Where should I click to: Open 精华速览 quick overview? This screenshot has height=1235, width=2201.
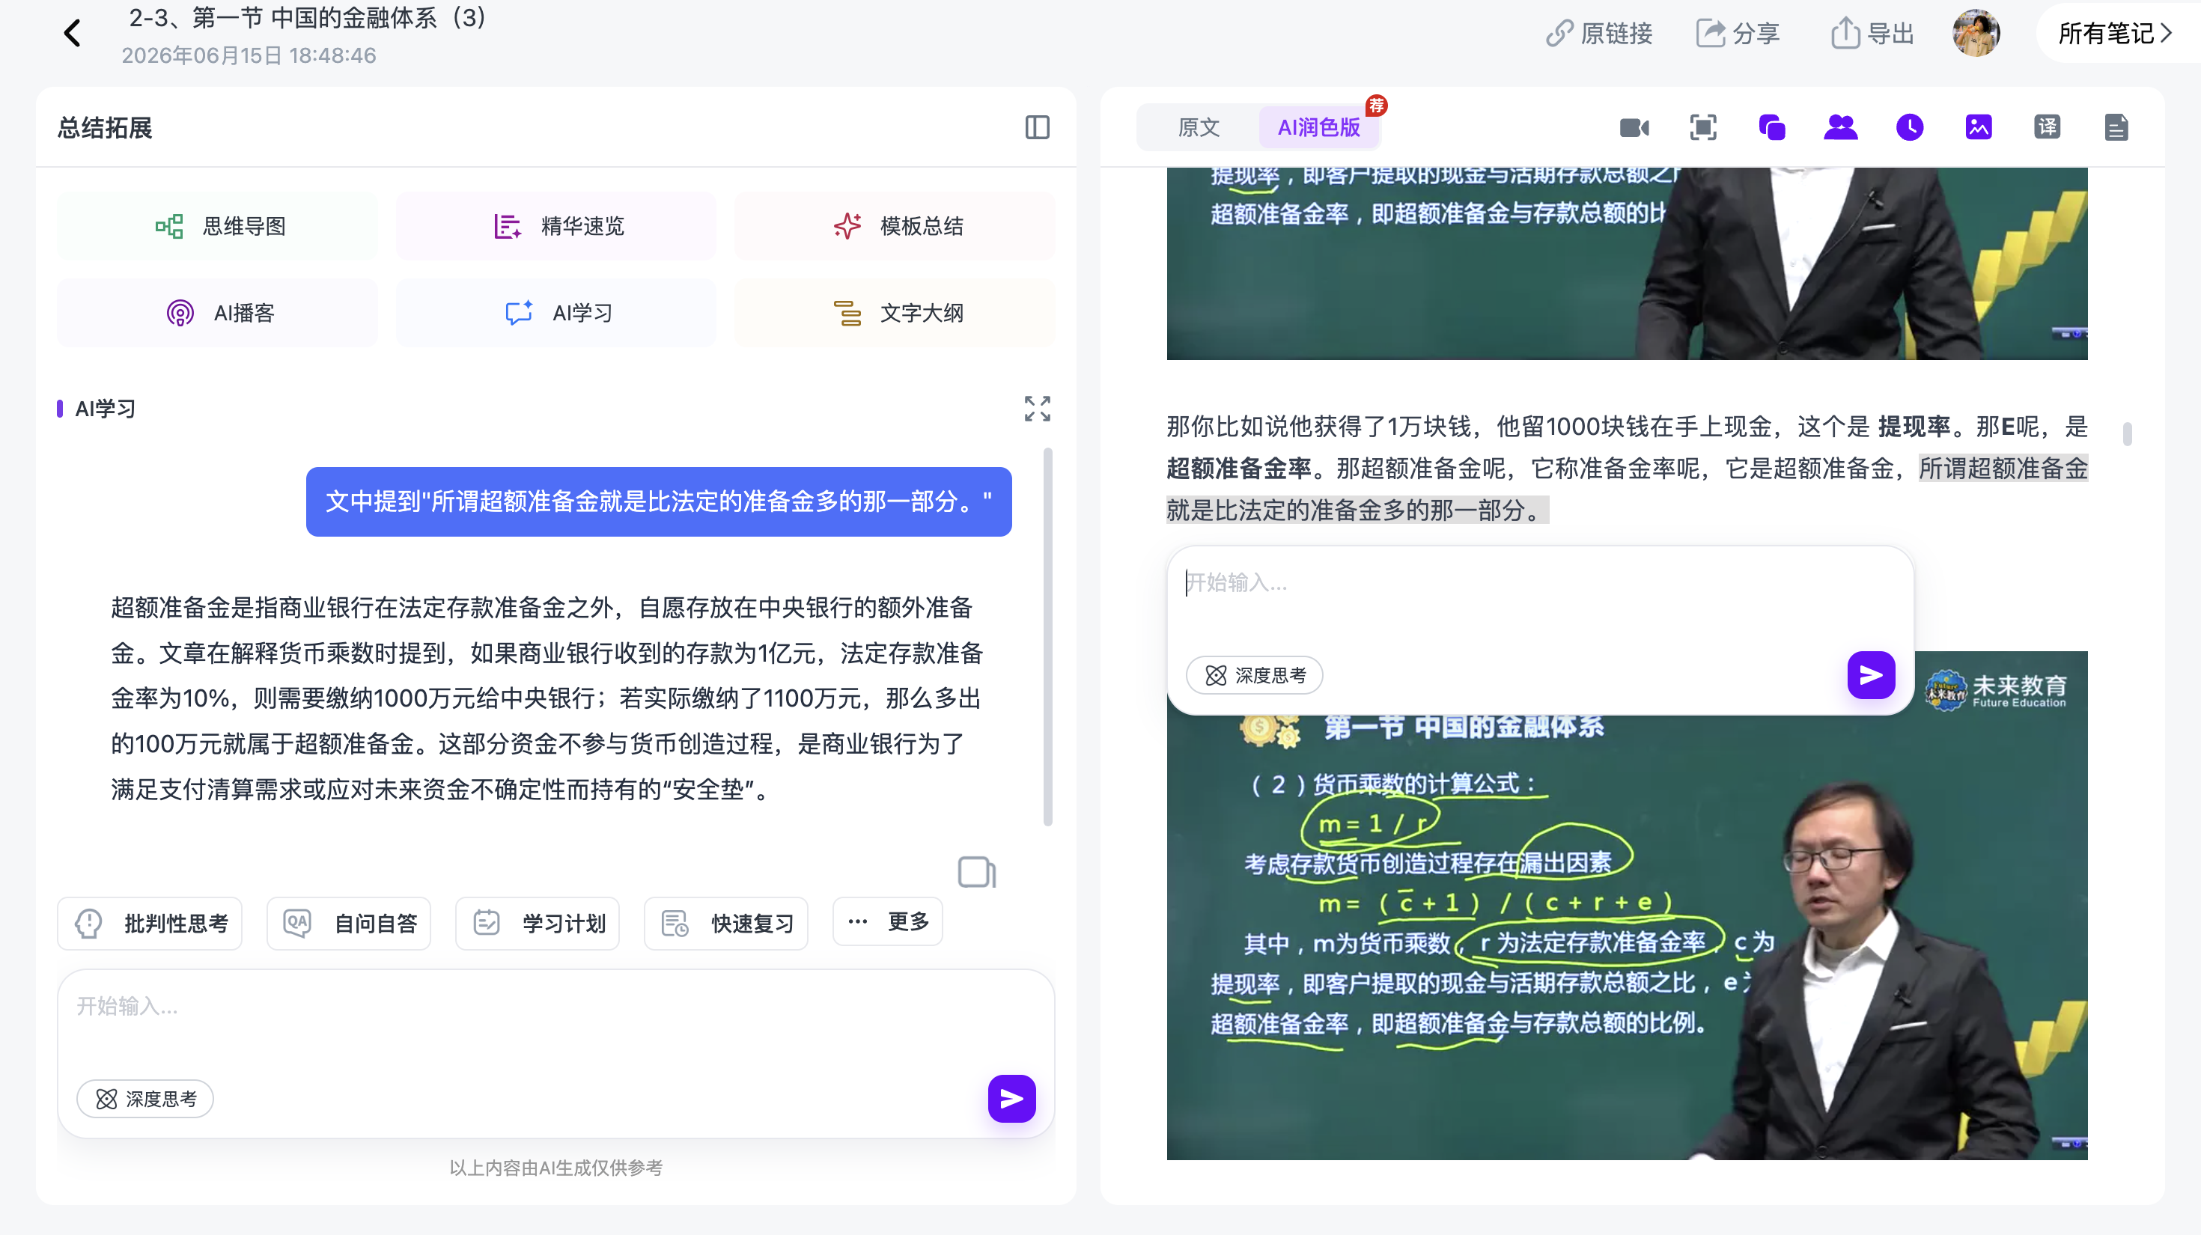pyautogui.click(x=556, y=225)
